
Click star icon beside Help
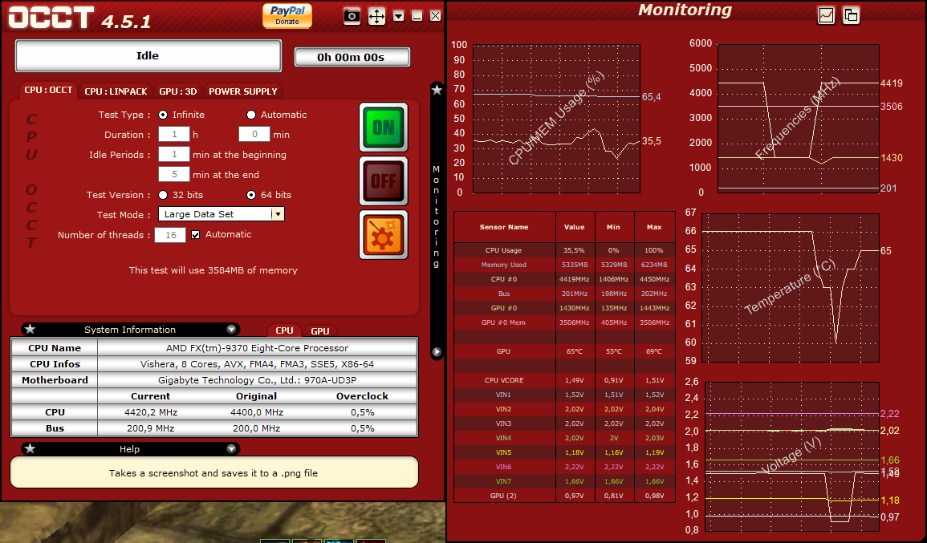30,448
